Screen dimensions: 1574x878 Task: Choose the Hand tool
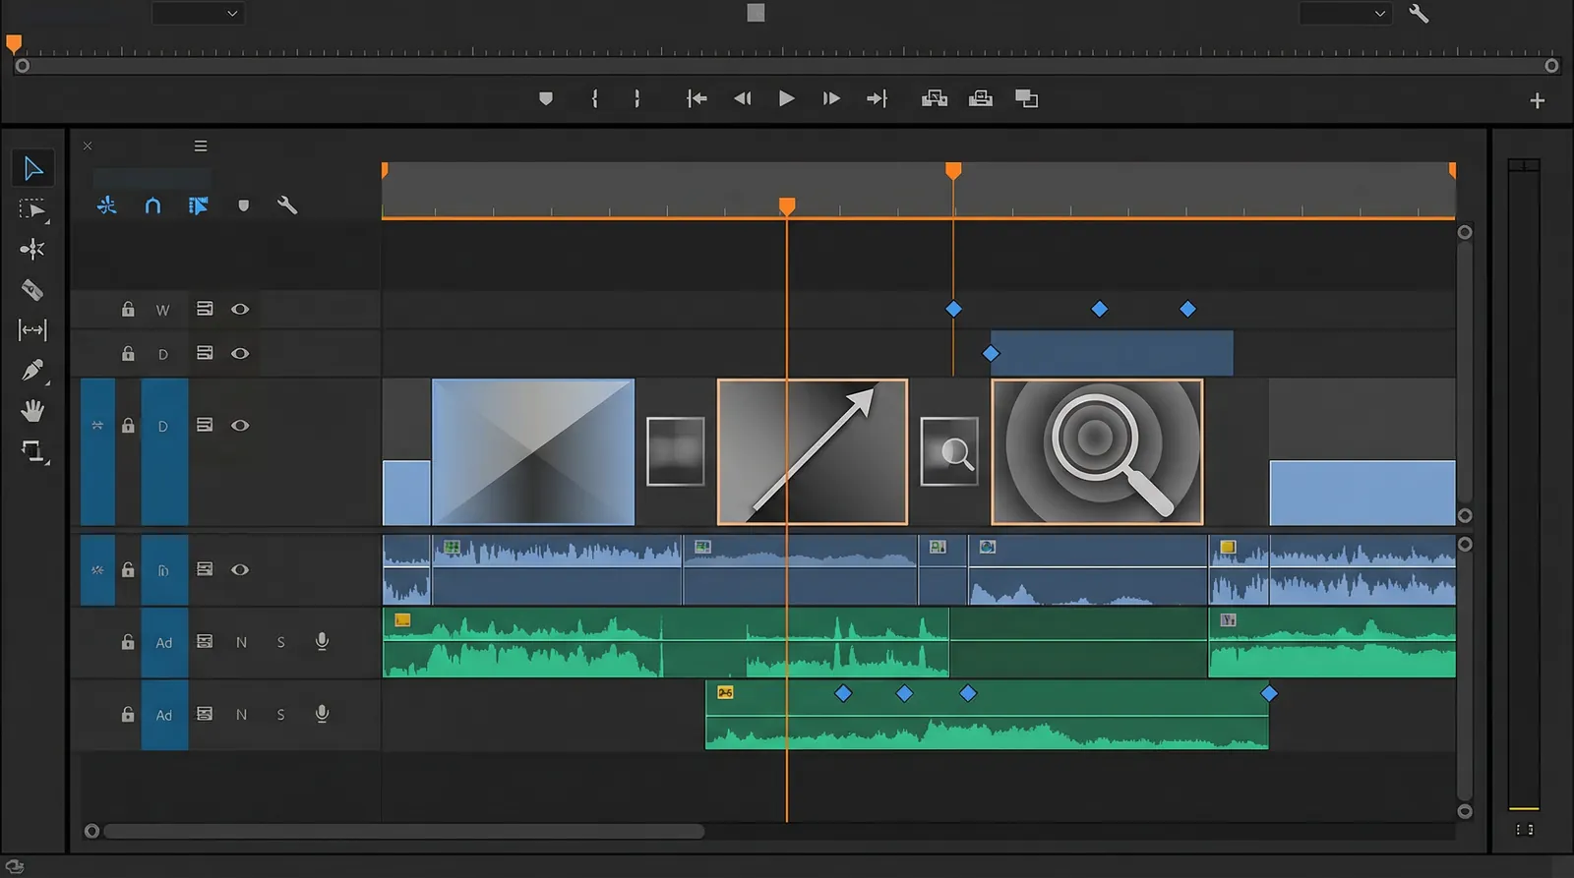(32, 411)
